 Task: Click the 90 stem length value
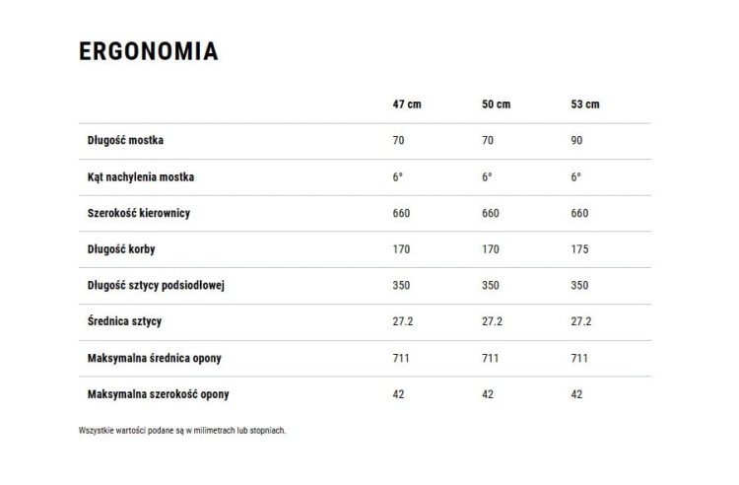[576, 140]
